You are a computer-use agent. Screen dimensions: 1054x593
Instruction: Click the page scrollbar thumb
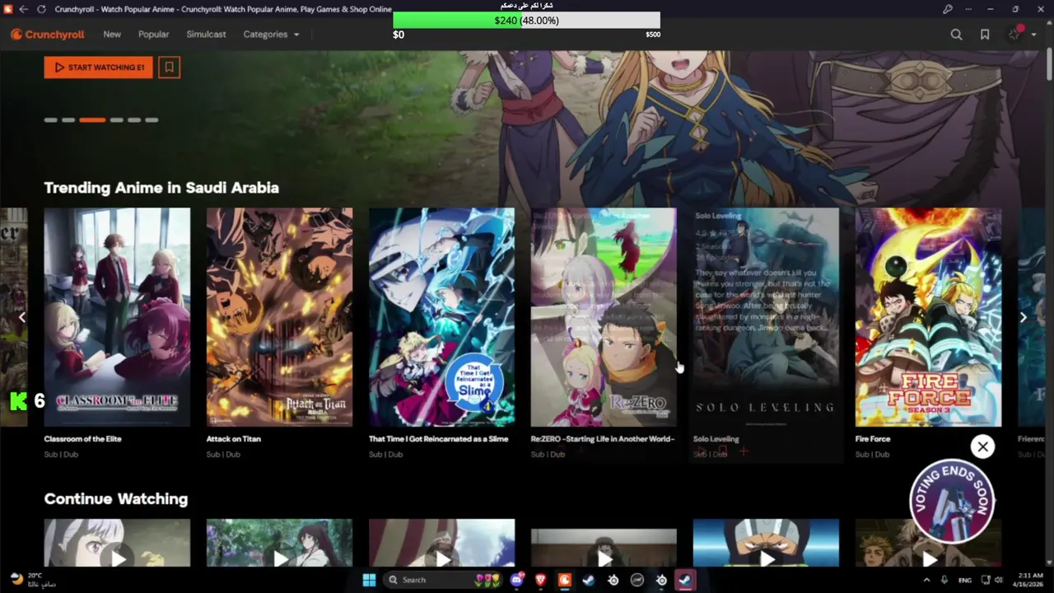click(1049, 66)
